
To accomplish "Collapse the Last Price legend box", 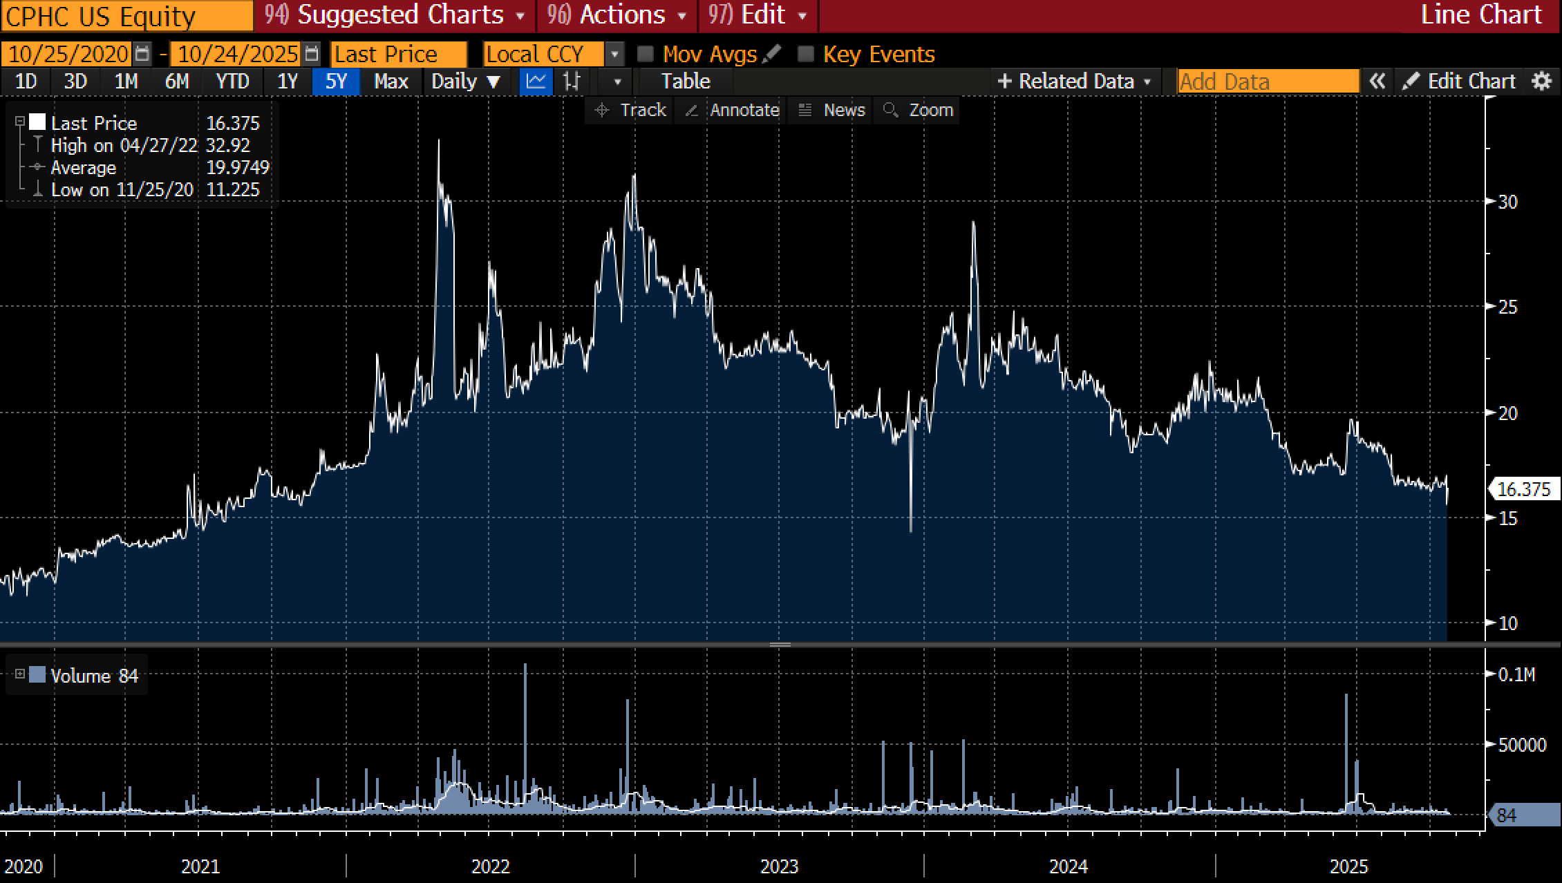I will coord(20,122).
